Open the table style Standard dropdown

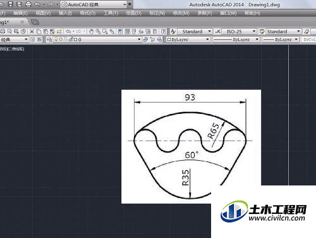[283, 32]
